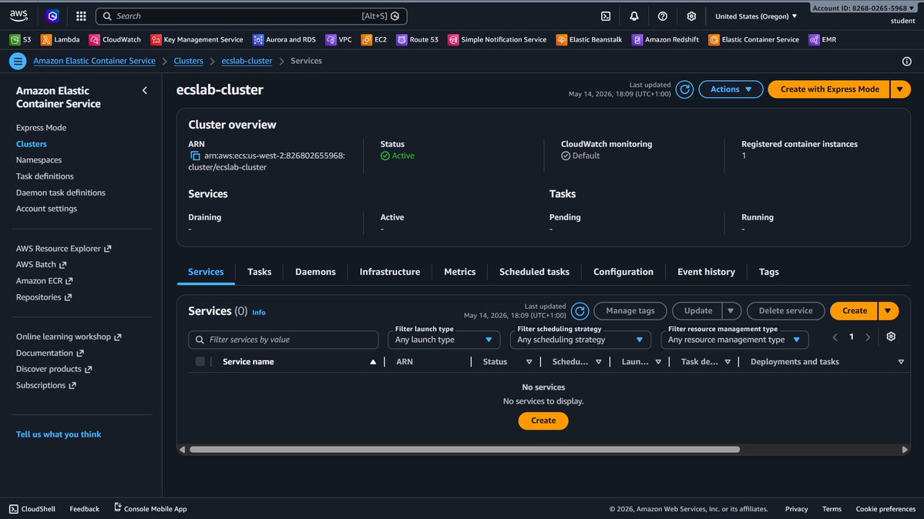Collapse the ECS side navigation
The image size is (924, 519).
(145, 91)
